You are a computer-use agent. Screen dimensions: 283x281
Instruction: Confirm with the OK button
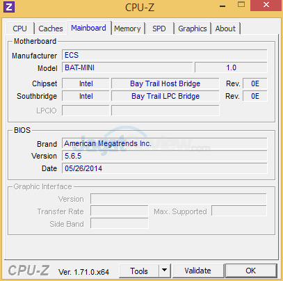(x=251, y=271)
